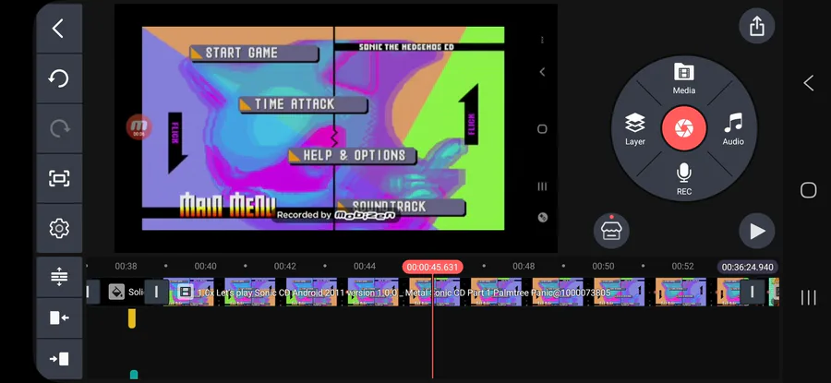Tap the left FLICK down arrow in preview
The height and width of the screenshot is (383, 831).
(x=177, y=142)
